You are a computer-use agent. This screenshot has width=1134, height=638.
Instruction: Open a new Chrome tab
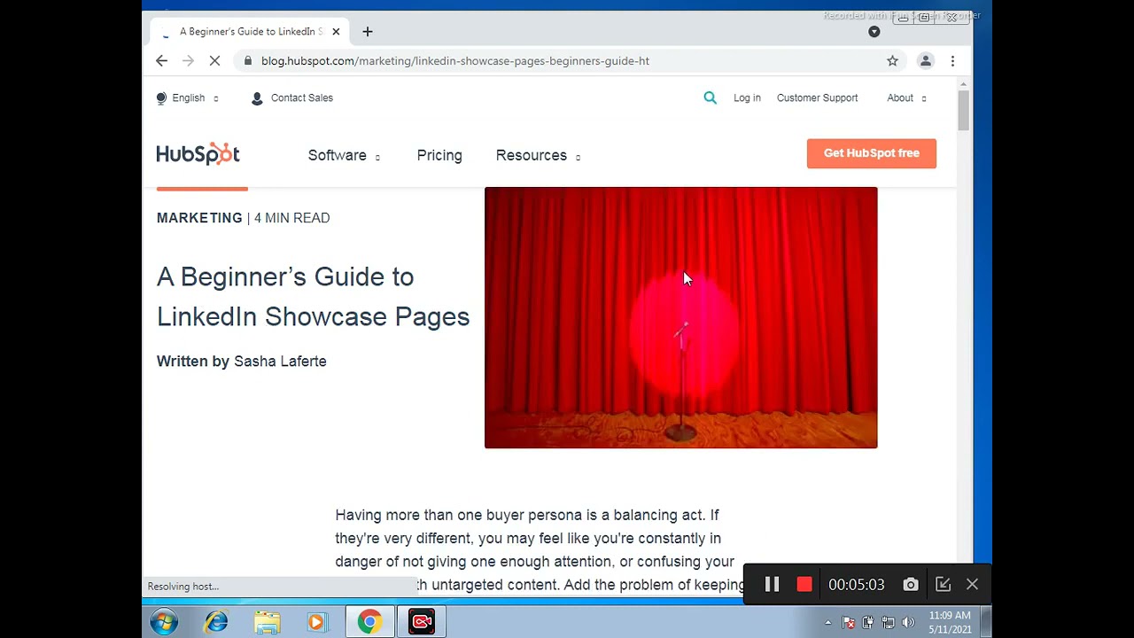tap(368, 32)
